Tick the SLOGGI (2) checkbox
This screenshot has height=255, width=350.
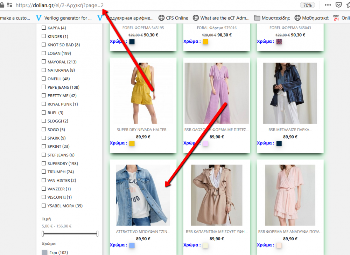click(x=44, y=121)
